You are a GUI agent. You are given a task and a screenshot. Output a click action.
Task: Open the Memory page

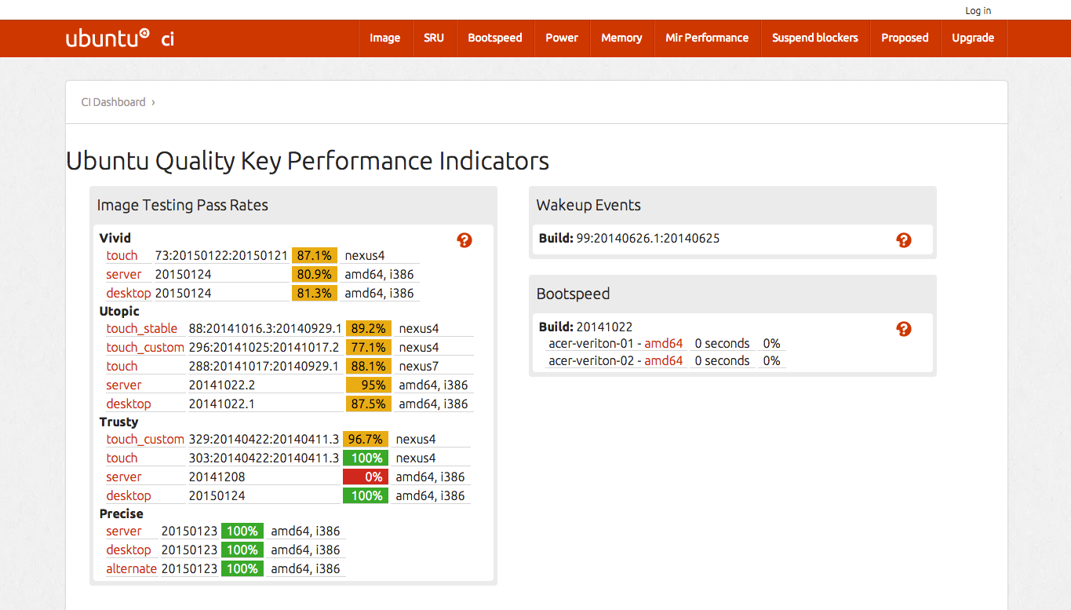click(621, 38)
